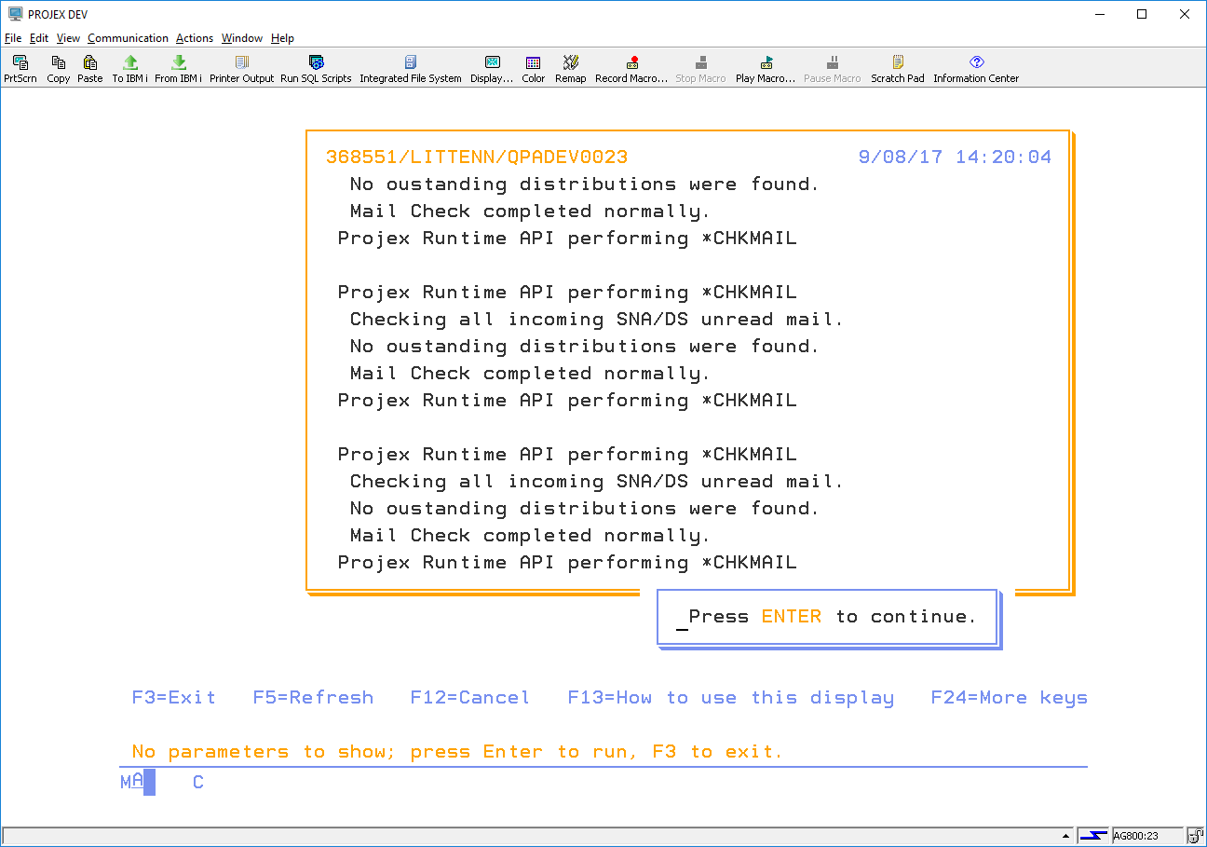Open the File menu

(13, 38)
